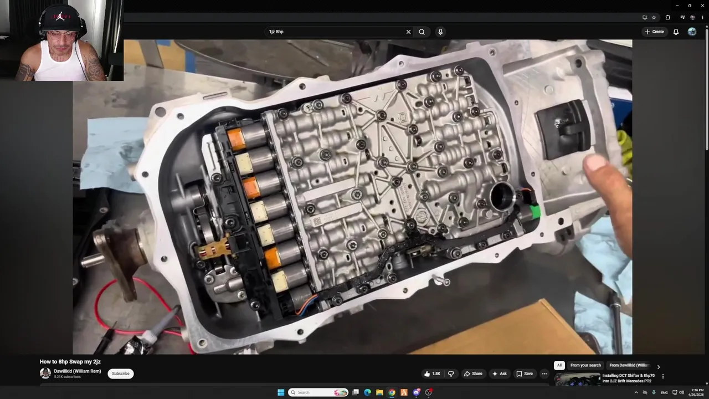Click the Ask button
709x399 pixels.
pos(499,374)
